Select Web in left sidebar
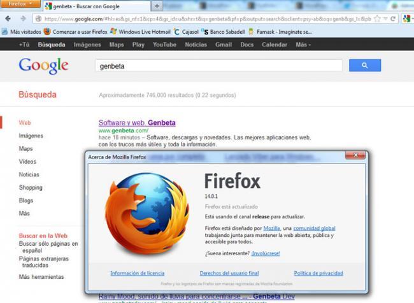This screenshot has height=303, width=414. 25,123
